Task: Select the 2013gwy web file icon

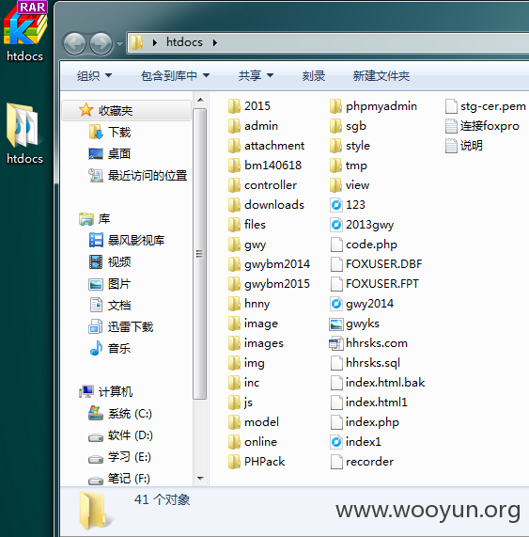Action: tap(336, 225)
